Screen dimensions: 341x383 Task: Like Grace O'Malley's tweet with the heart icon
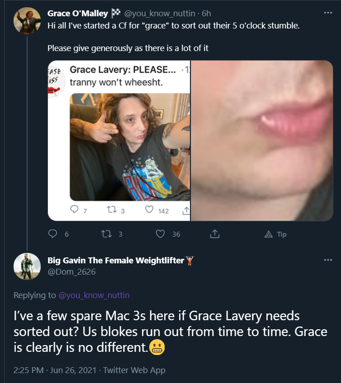(160, 234)
